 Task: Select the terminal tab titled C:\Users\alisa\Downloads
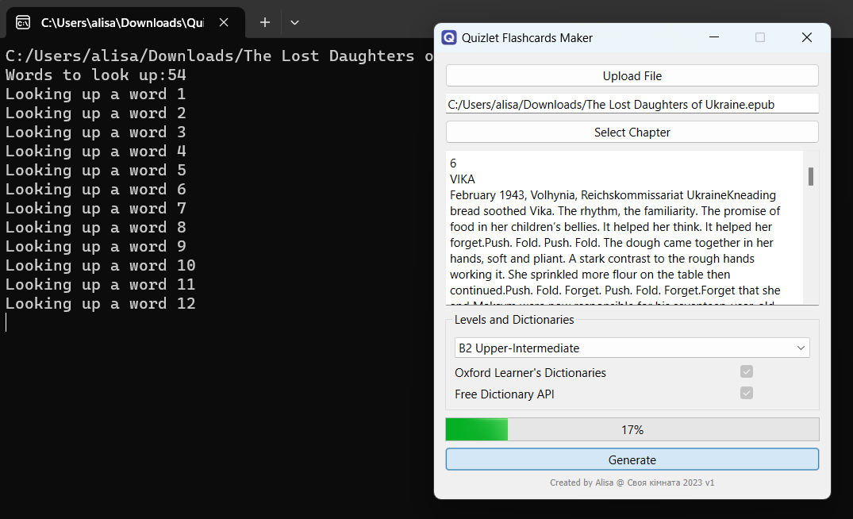pyautogui.click(x=125, y=22)
